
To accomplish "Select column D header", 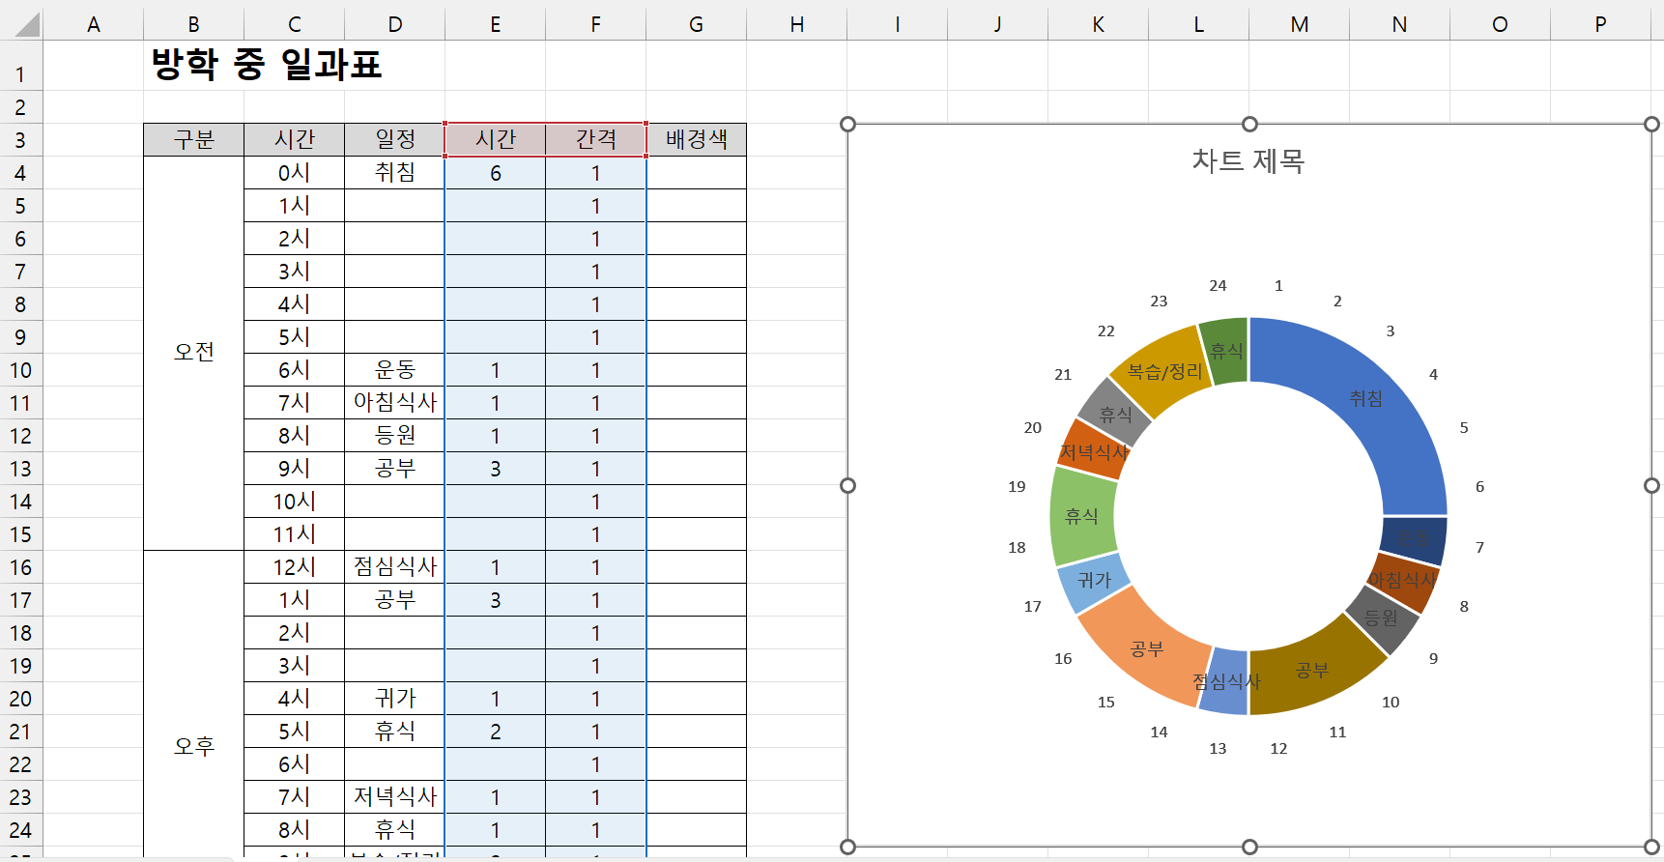I will coord(395,24).
